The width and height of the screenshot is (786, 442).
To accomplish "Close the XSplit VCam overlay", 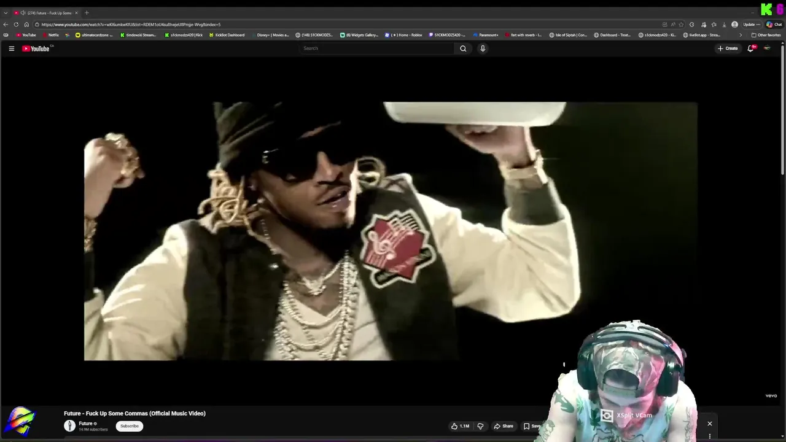I will click(710, 424).
